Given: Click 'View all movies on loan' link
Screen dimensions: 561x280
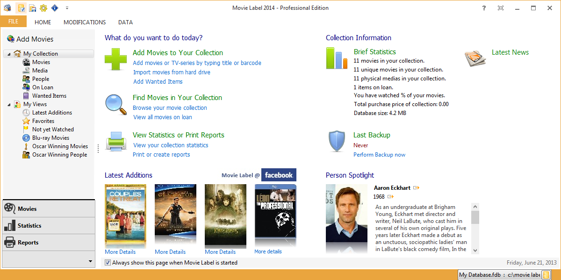Looking at the screenshot, I should click(x=162, y=117).
